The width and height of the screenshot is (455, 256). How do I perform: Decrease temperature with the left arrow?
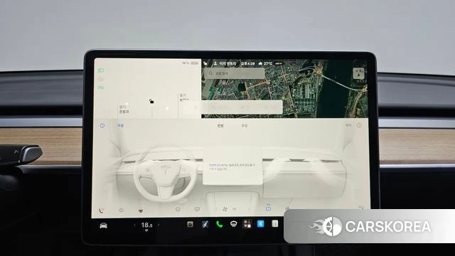(134, 225)
